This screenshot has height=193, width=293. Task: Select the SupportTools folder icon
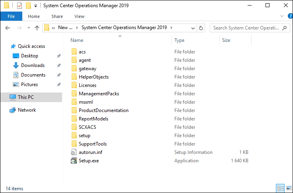[x=74, y=144]
